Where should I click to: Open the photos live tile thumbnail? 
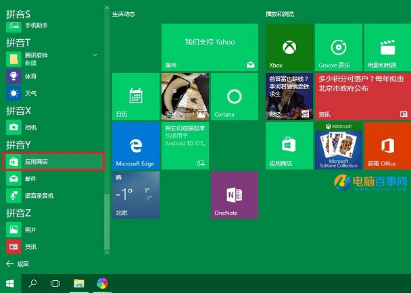[x=185, y=97]
